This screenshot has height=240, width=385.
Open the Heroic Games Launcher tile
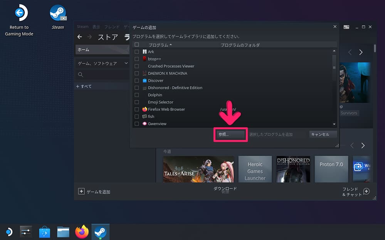coord(255,169)
